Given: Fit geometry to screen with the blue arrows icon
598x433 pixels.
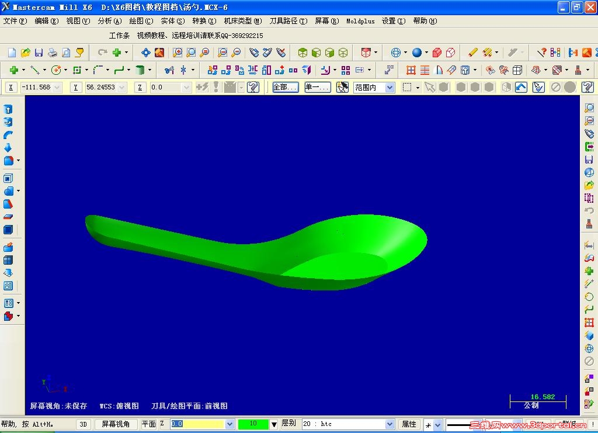Looking at the screenshot, I should coord(145,53).
